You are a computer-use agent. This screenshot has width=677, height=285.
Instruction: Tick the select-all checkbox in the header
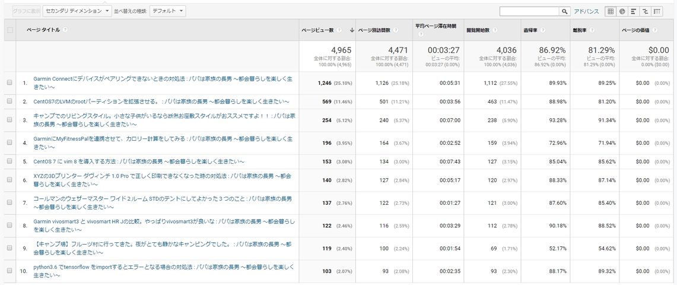(x=10, y=30)
